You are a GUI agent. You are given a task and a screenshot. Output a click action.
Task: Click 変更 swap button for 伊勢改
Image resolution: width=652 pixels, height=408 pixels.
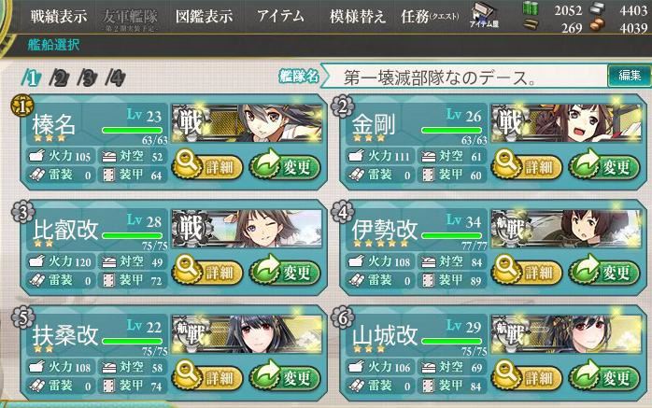coord(603,272)
